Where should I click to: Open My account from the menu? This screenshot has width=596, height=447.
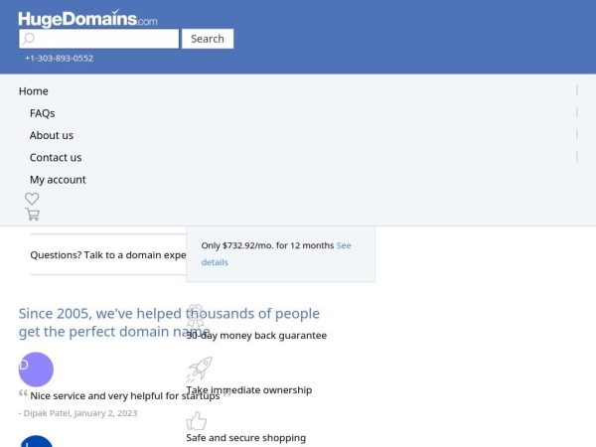click(58, 180)
